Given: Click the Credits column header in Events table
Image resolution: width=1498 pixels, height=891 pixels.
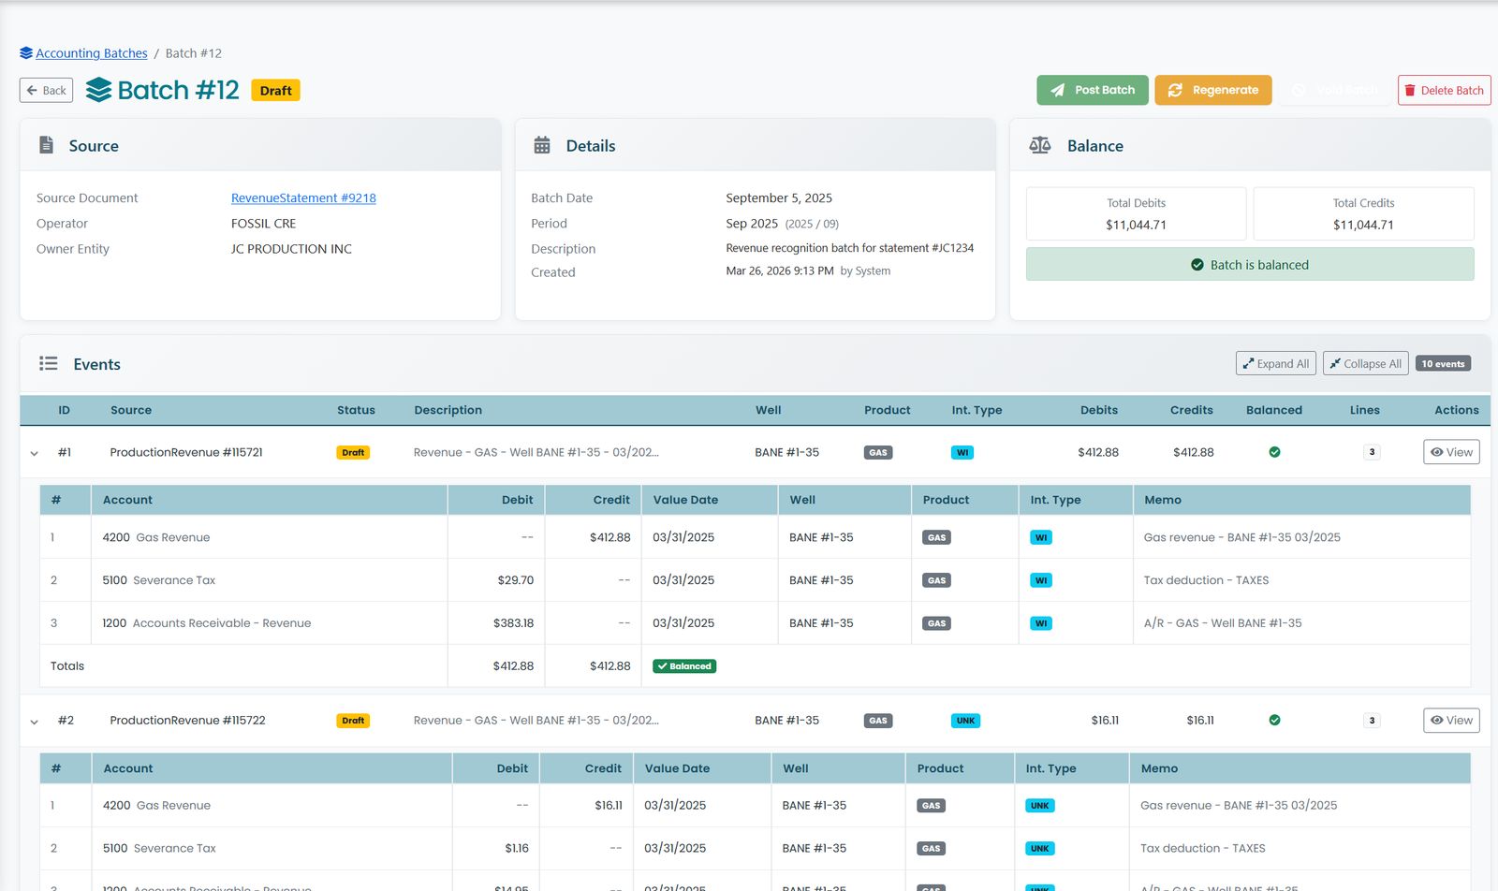Looking at the screenshot, I should (1192, 410).
